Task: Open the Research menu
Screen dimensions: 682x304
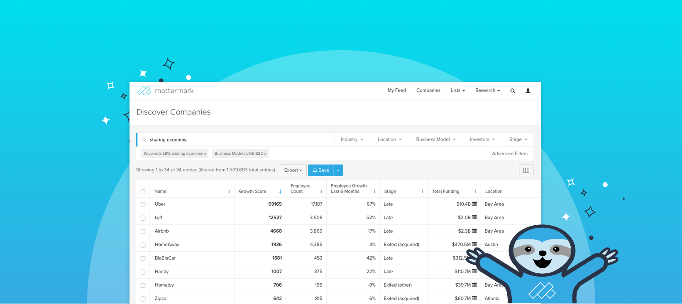Action: [488, 90]
